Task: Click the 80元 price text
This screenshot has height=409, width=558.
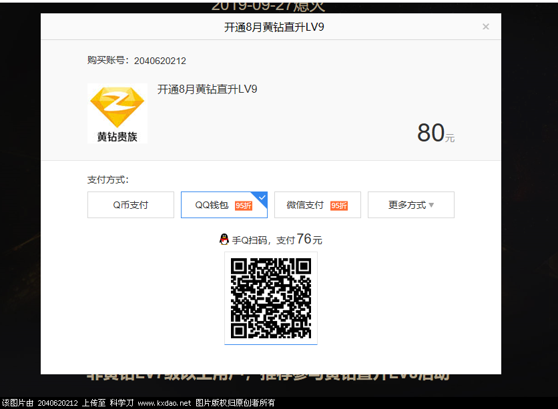Action: pyautogui.click(x=436, y=133)
